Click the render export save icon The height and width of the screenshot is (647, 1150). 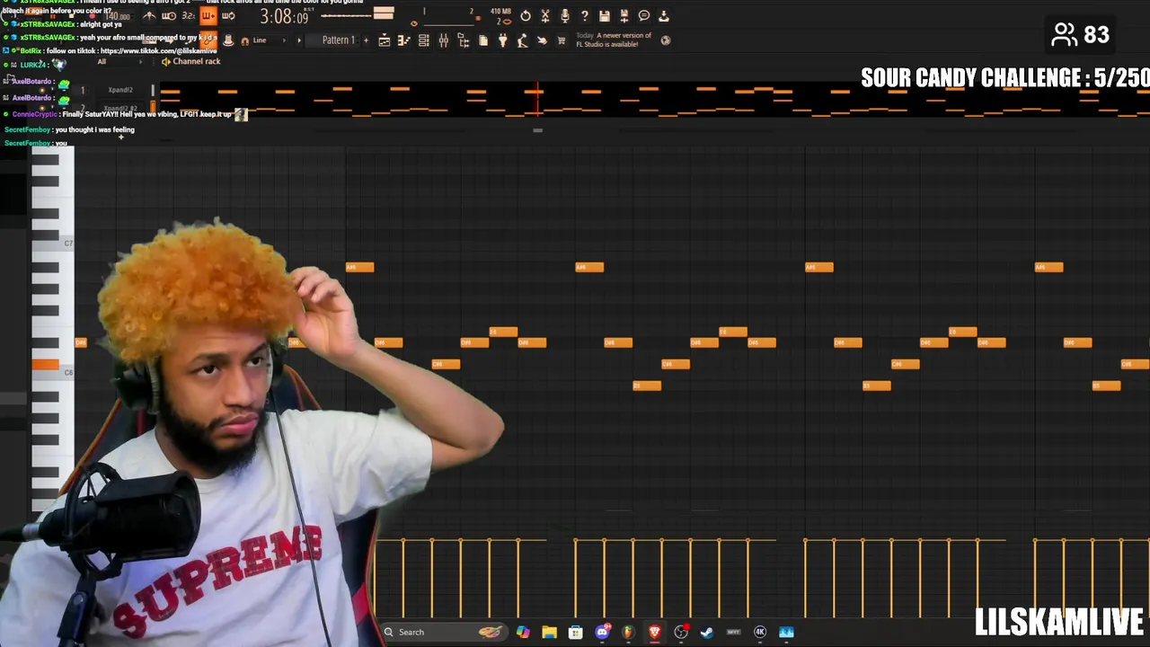624,16
